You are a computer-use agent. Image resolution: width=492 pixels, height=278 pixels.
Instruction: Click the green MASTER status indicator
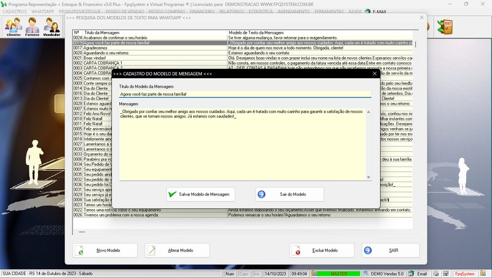(339, 274)
